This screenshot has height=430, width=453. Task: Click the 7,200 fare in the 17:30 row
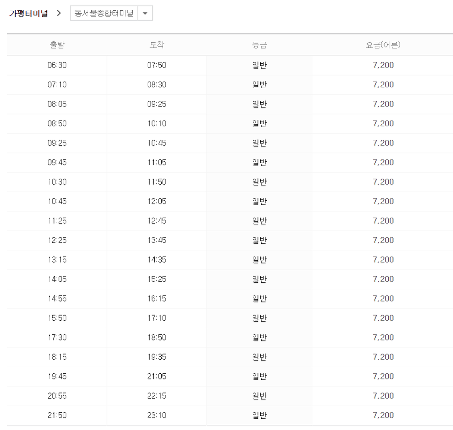383,338
